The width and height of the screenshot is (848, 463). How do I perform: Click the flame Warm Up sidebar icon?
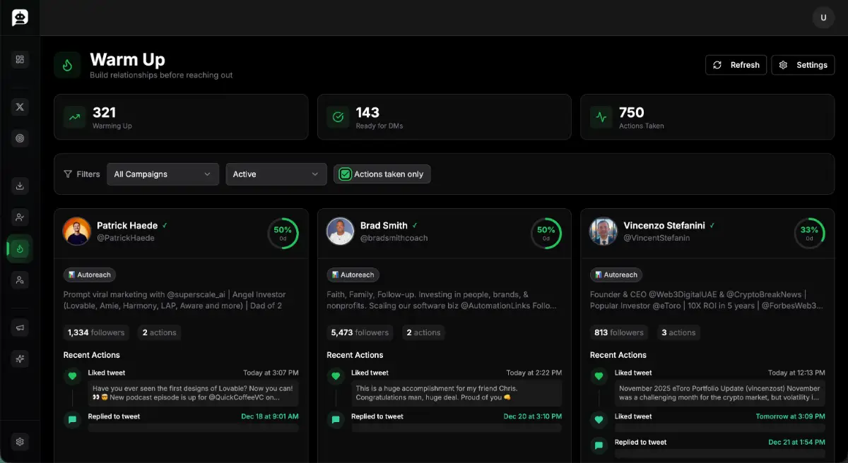tap(20, 248)
